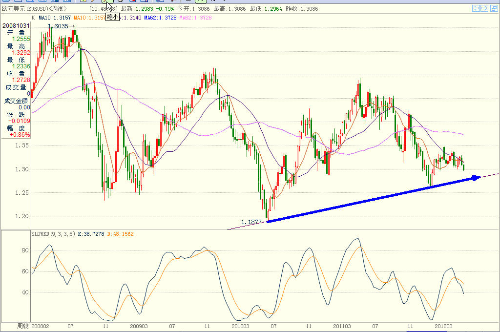The width and height of the screenshot is (500, 332).
Task: Click the -0.79% change percentage
Action: [x=165, y=9]
